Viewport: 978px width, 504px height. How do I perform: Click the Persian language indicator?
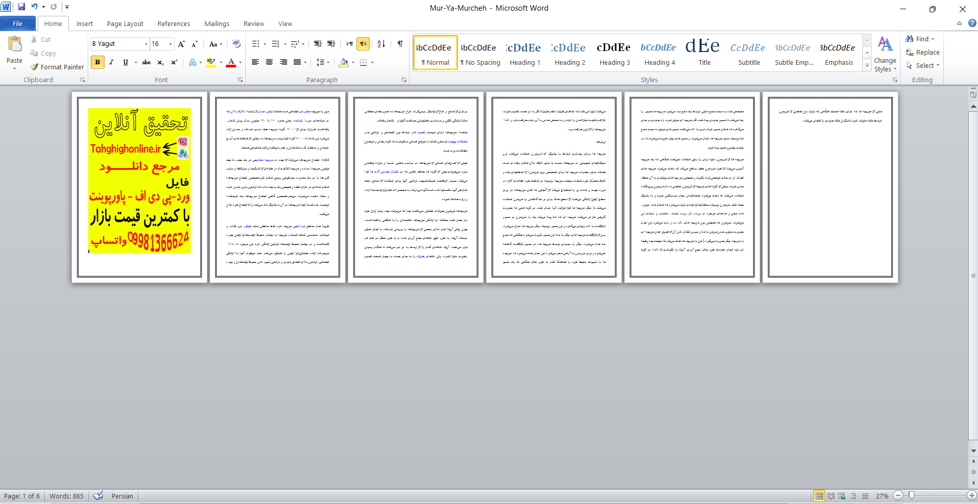point(122,496)
